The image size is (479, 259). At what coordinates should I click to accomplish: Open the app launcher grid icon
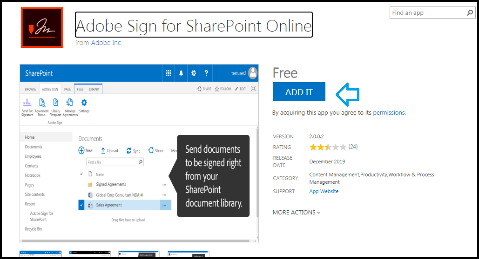[x=169, y=73]
